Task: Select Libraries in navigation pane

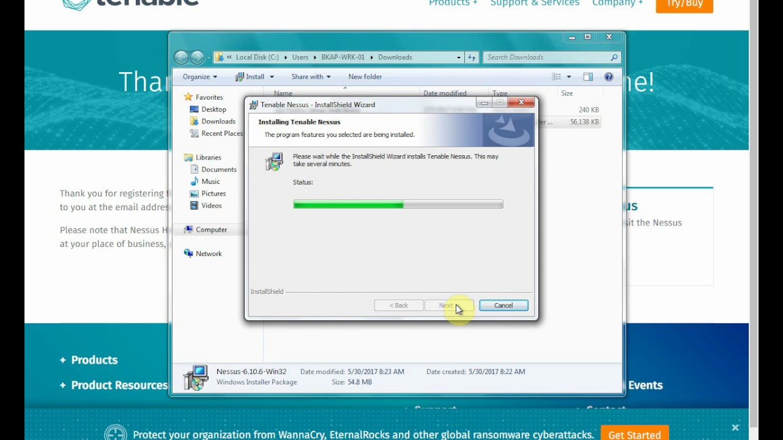Action: 209,158
